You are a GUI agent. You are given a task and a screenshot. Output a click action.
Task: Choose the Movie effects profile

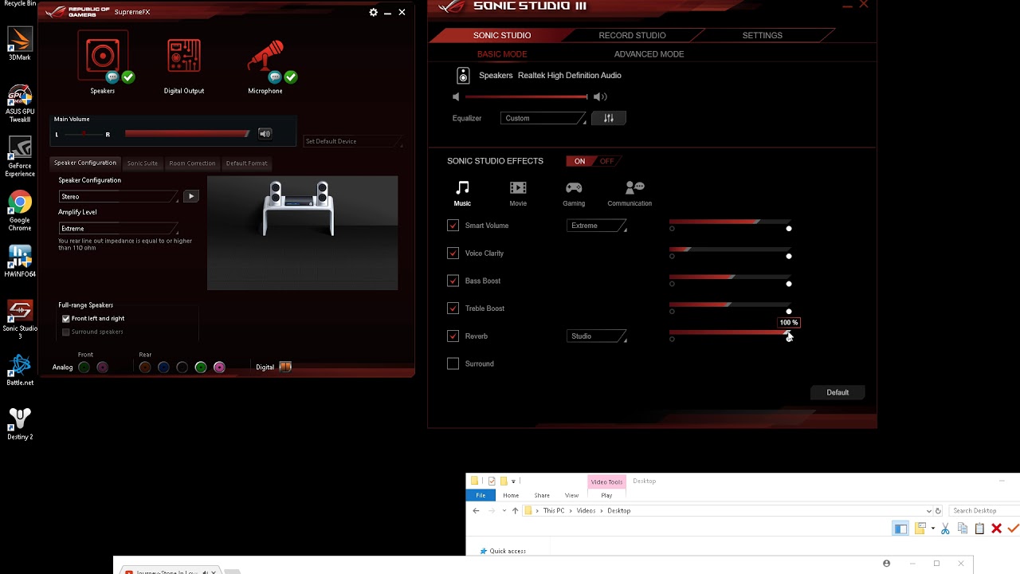pos(518,191)
